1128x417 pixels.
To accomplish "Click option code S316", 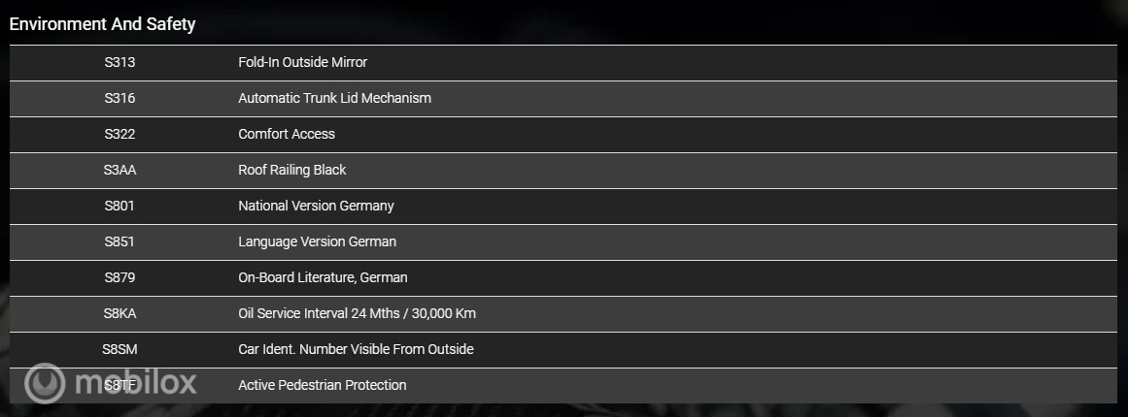I will [x=120, y=98].
